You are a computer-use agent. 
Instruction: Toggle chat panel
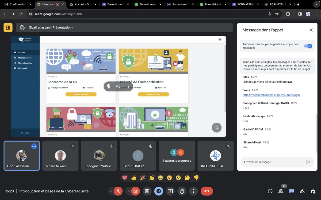coord(292,191)
